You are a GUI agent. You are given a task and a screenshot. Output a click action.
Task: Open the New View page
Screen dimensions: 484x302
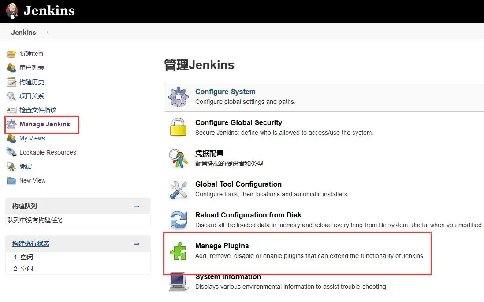coord(32,180)
